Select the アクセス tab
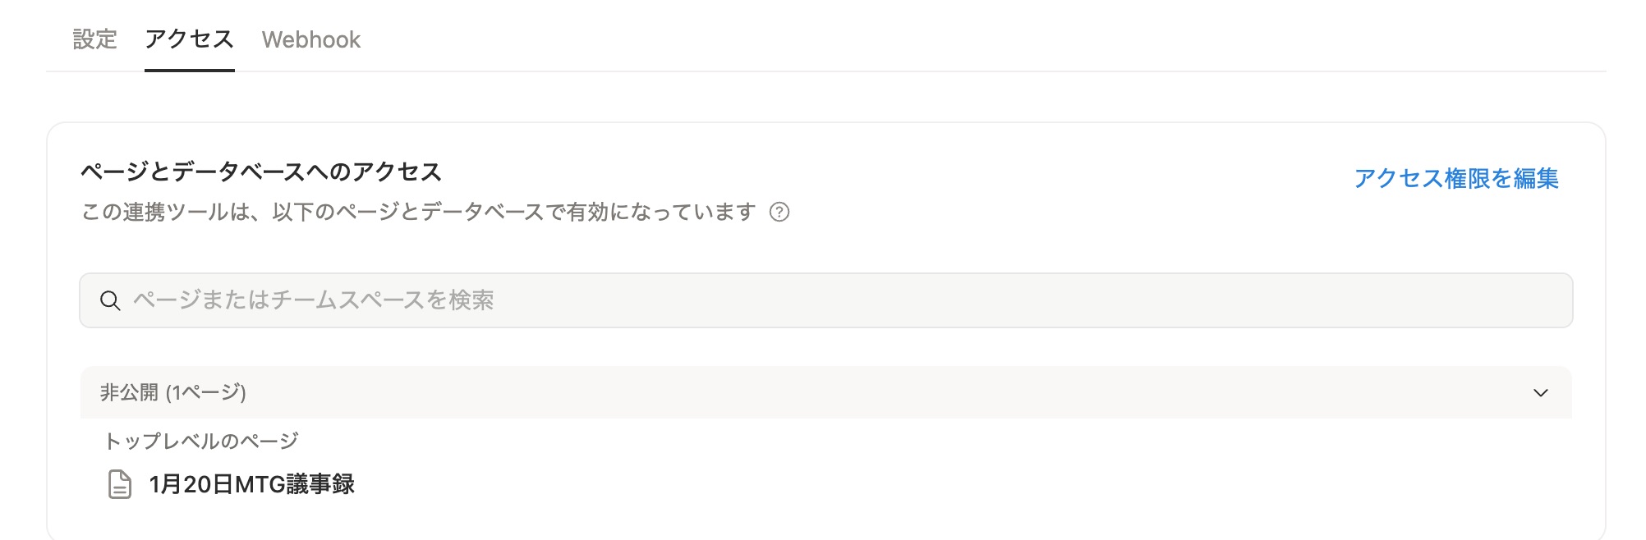1646x540 pixels. (189, 39)
